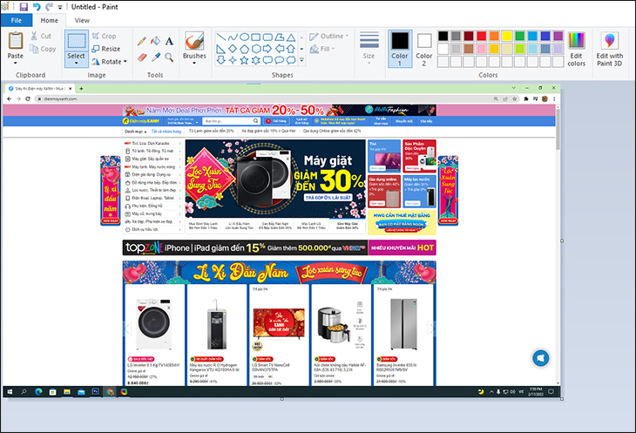Choose the Five-point star shape
This screenshot has height=433, width=636.
[244, 60]
